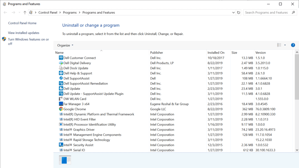Click the DW WLAN Card icon
This screenshot has width=299, height=168.
61,99
